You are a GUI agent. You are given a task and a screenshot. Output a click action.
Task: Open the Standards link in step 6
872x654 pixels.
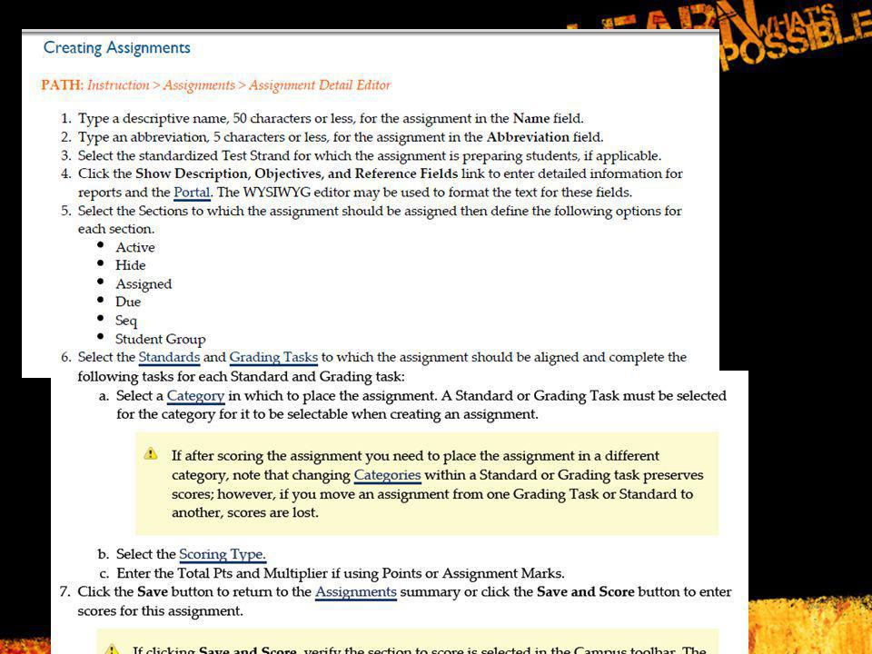point(169,357)
